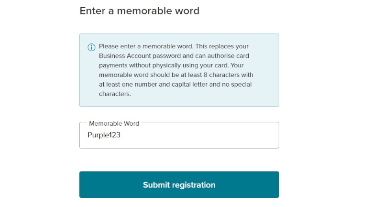
Task: Submit the registration form
Action: (179, 185)
